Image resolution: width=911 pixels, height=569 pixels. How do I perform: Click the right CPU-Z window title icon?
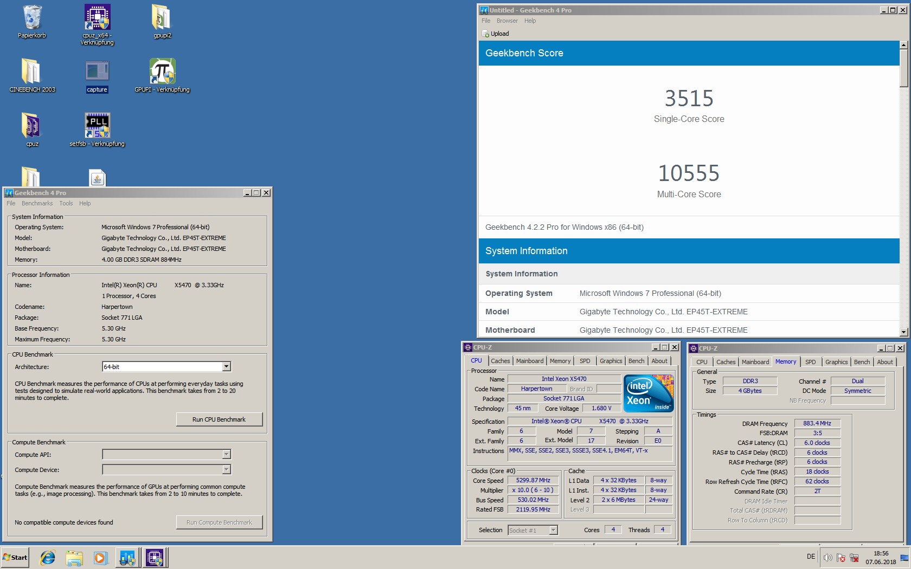[x=694, y=348]
